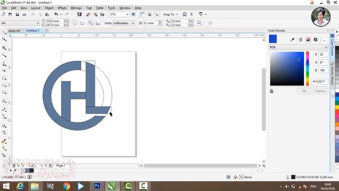Select the Pick tool in the toolbox

click(x=4, y=32)
